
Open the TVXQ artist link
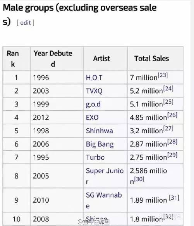click(x=94, y=91)
